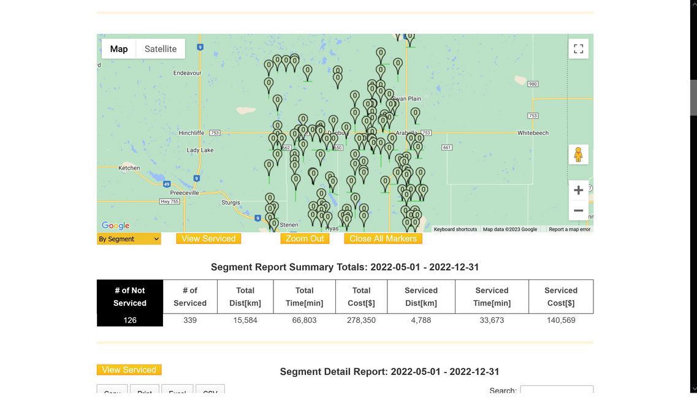Select the Total Time[min] header

(x=305, y=297)
